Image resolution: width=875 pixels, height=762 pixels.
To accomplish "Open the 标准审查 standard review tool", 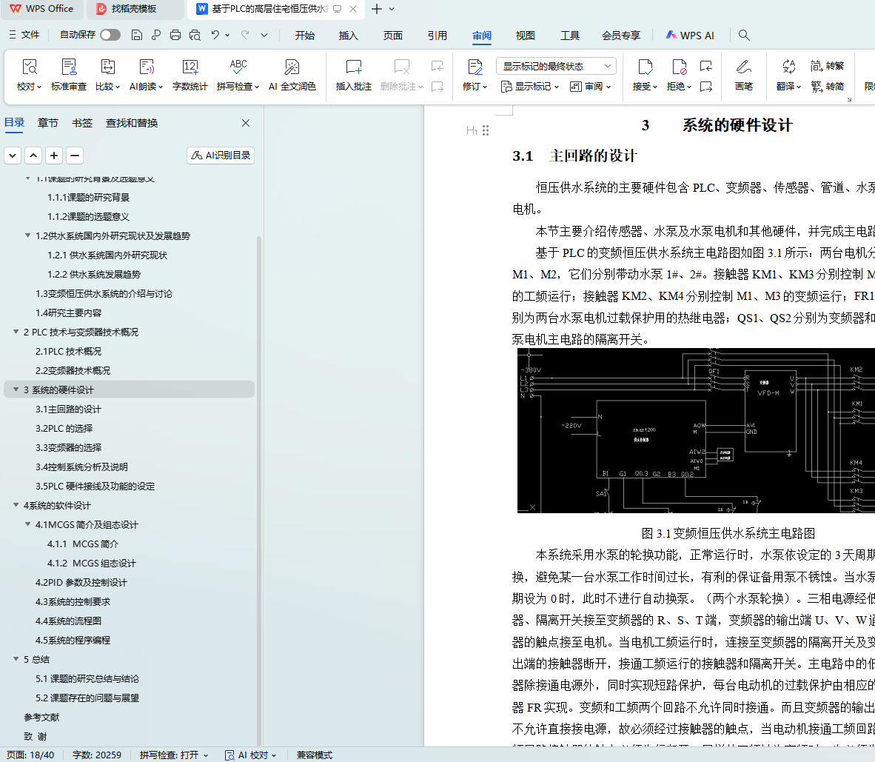I will click(x=69, y=75).
